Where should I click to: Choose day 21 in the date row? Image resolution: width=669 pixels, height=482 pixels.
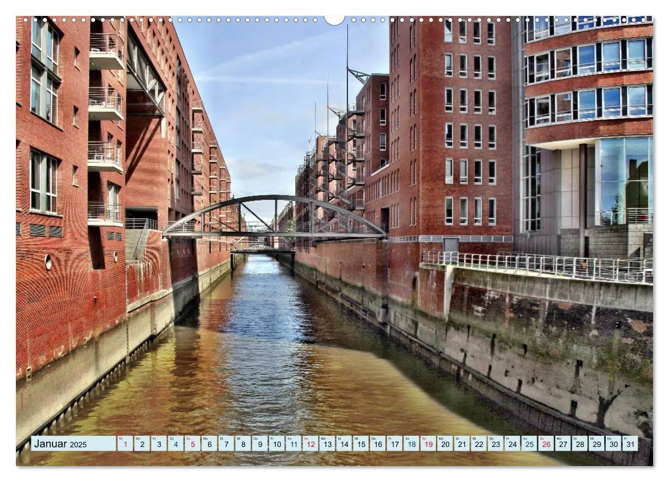(x=462, y=444)
